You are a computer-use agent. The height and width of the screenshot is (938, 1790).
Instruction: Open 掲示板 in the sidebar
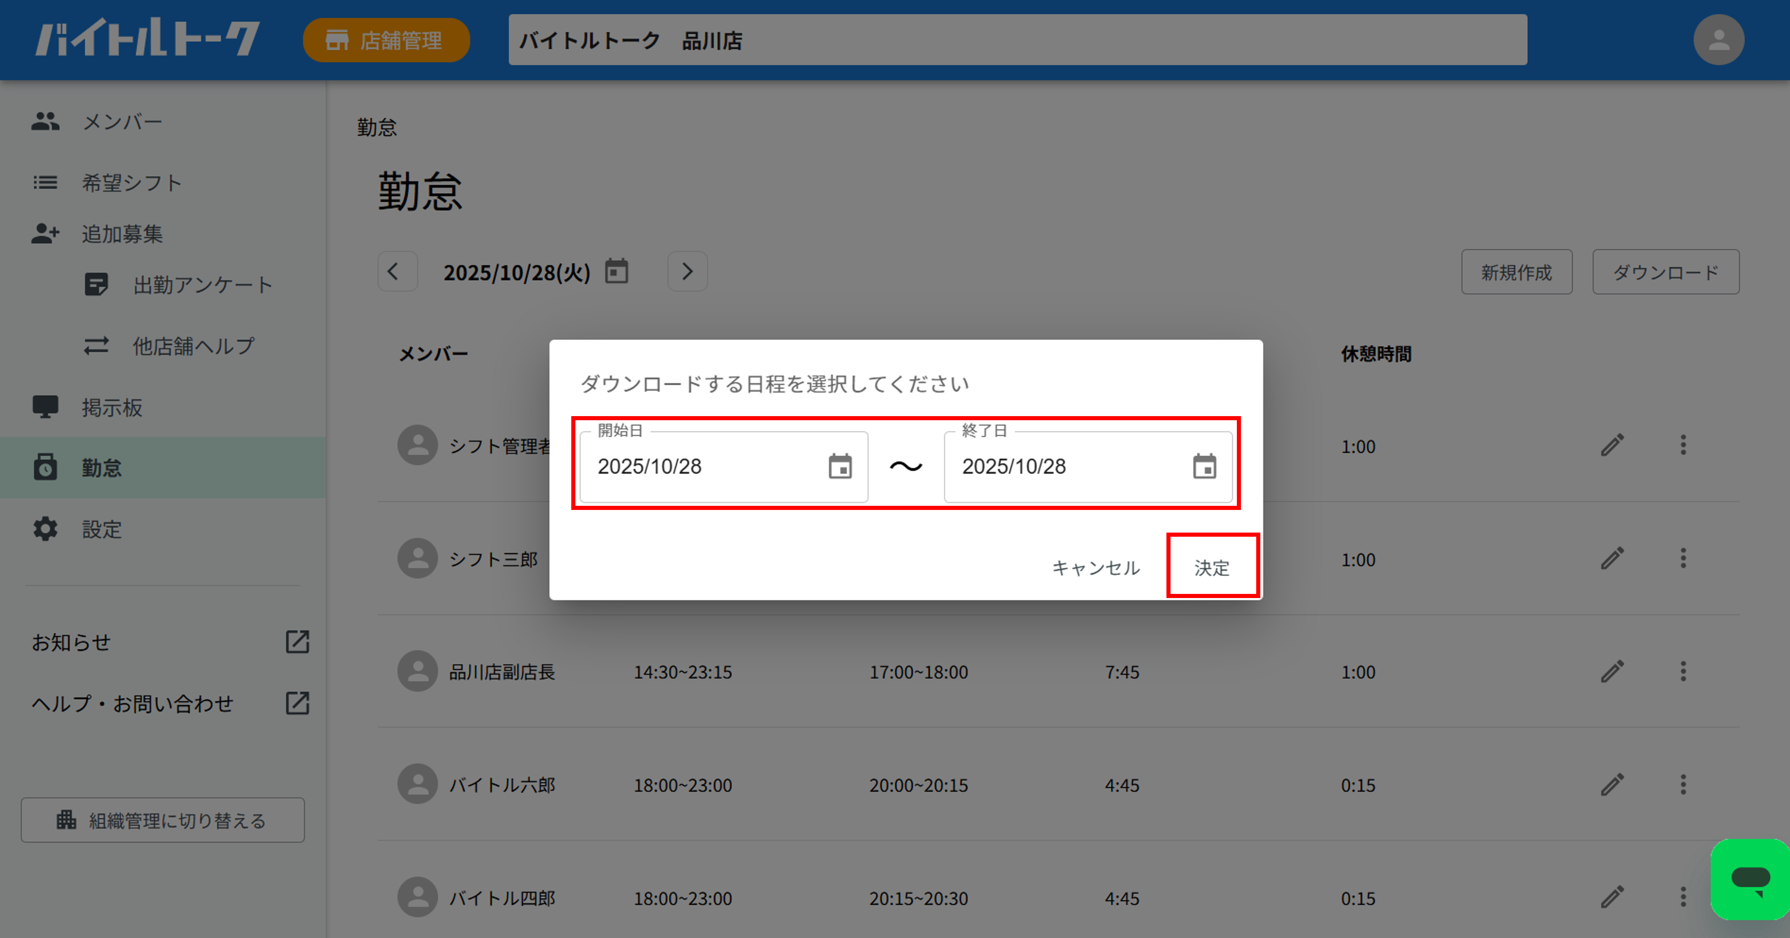tap(163, 407)
